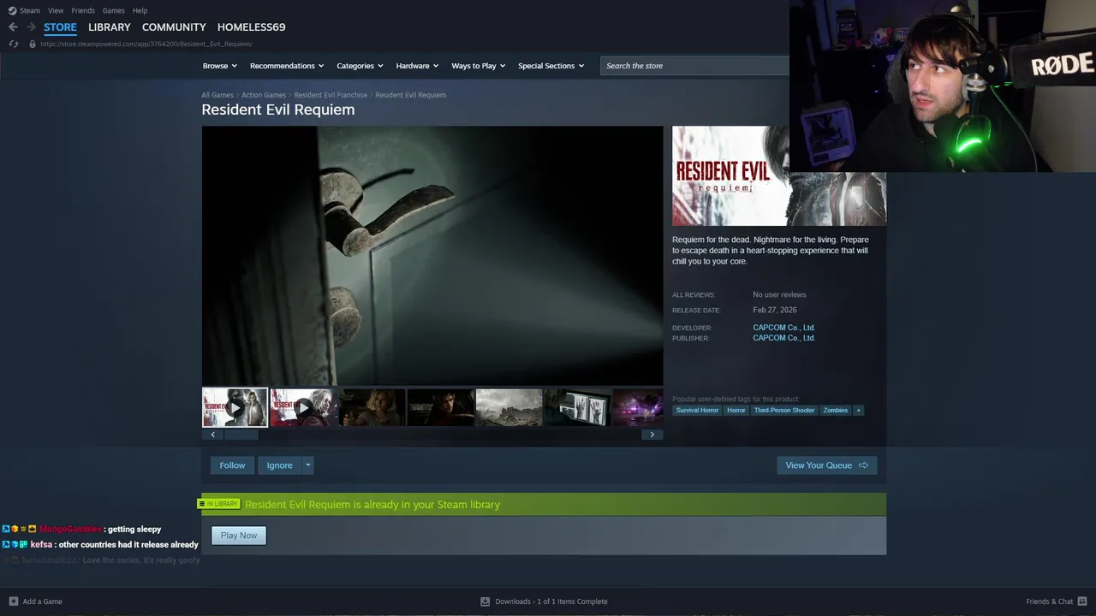1096x616 pixels.
Task: Open the HOMELESS69 profile tab
Action: tap(251, 27)
